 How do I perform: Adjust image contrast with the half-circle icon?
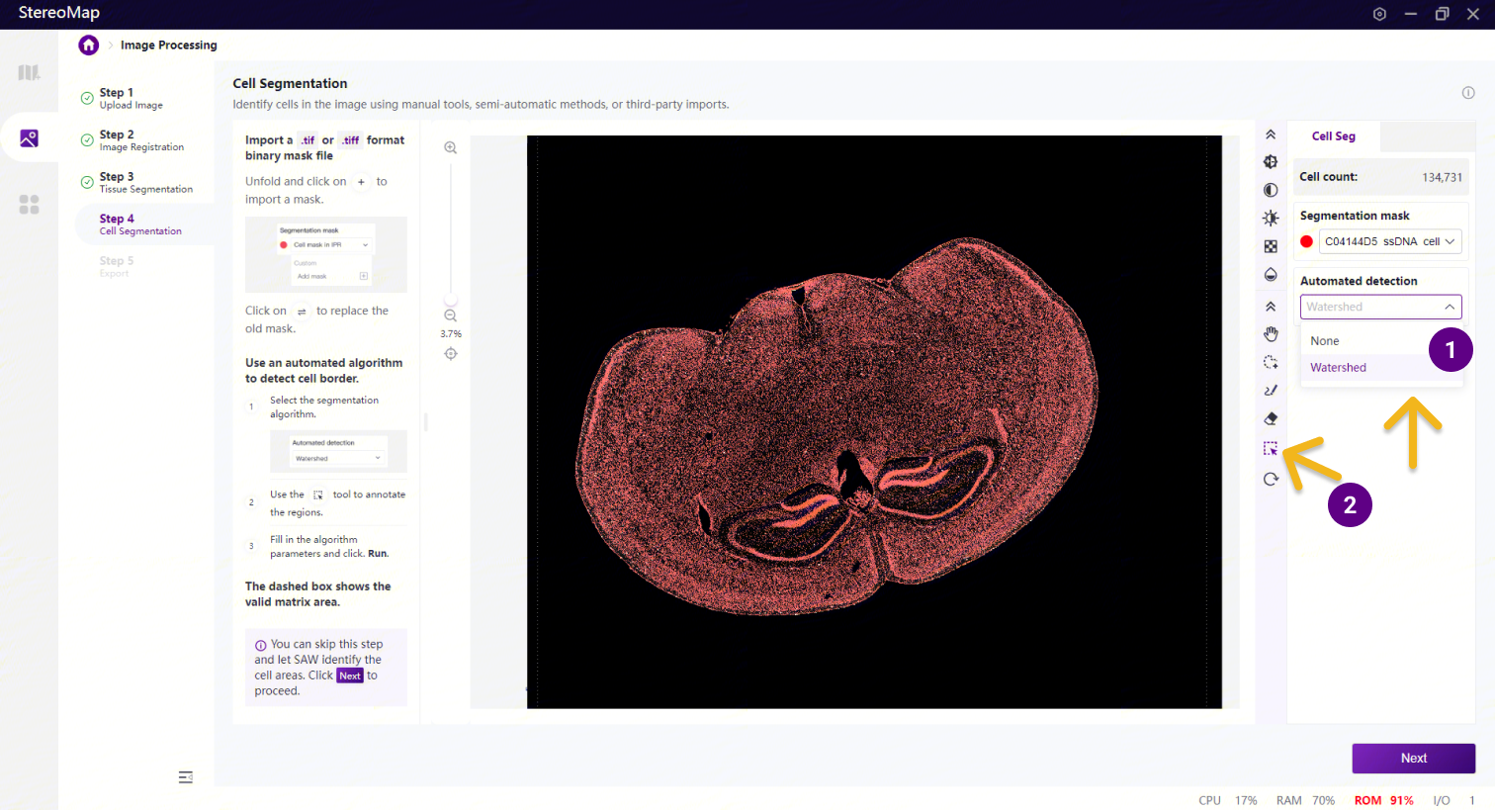[1271, 190]
